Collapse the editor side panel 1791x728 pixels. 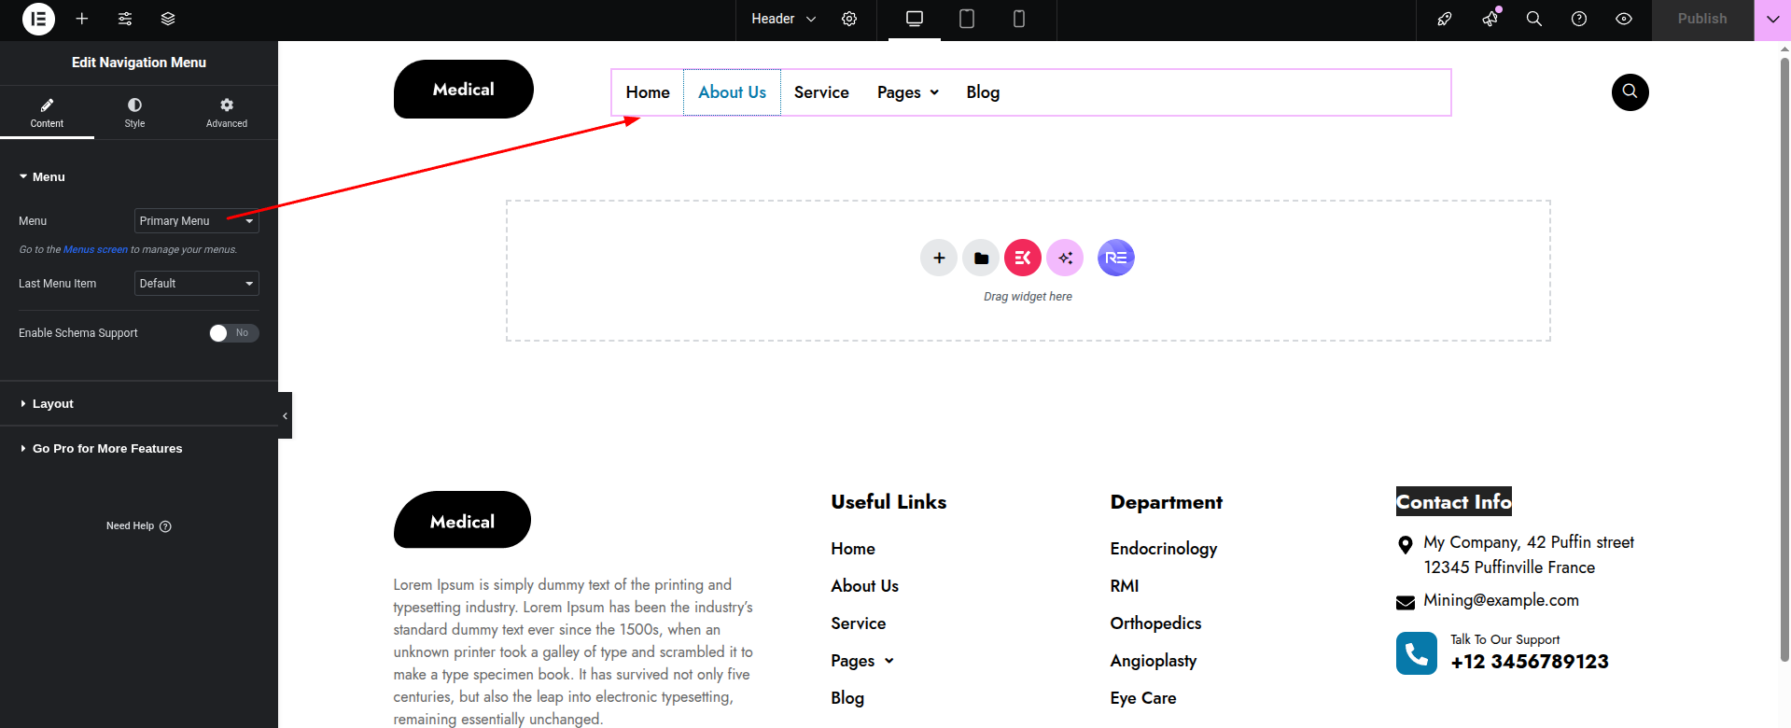pos(285,415)
